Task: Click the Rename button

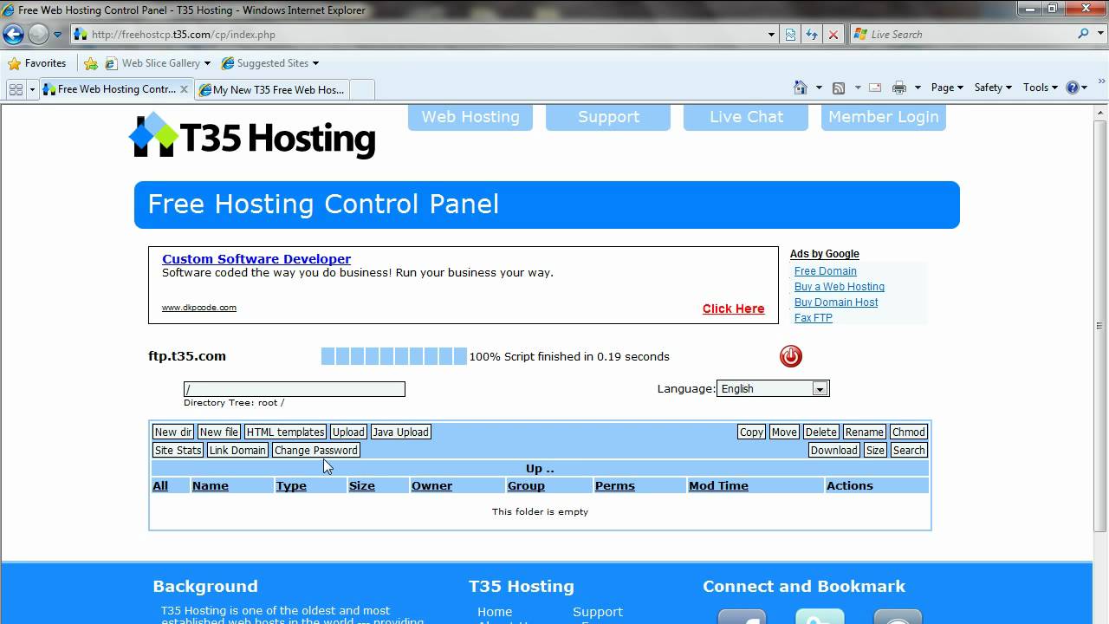Action: pos(864,432)
